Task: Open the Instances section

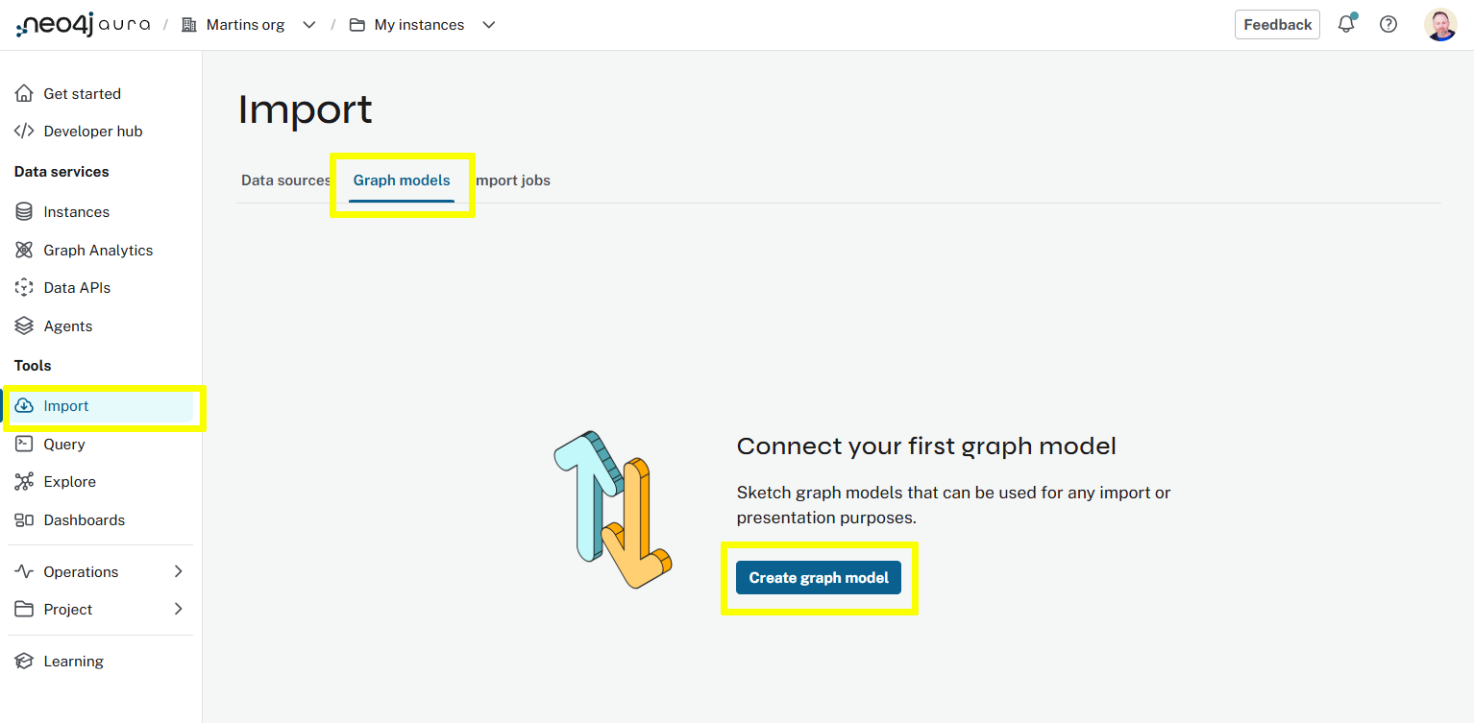Action: tap(77, 211)
